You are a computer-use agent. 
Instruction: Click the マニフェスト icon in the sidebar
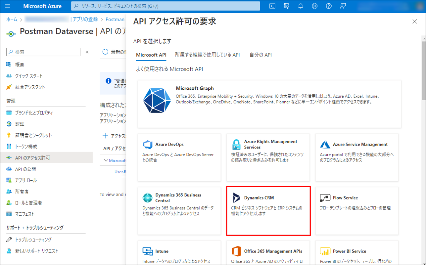click(x=9, y=214)
